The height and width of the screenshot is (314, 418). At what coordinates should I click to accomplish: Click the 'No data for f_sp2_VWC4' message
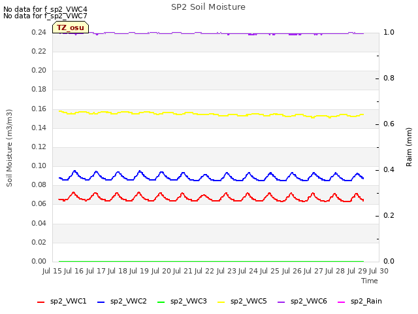(45, 9)
